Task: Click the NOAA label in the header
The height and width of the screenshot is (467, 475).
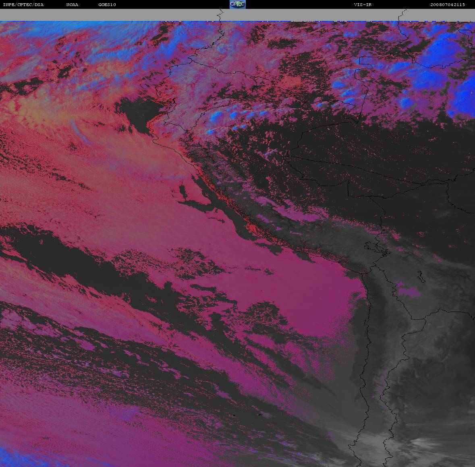Action: pos(72,4)
